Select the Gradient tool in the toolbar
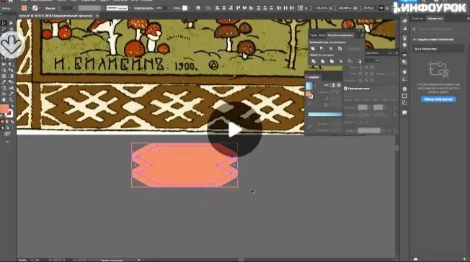470x262 pixels. coord(11,76)
